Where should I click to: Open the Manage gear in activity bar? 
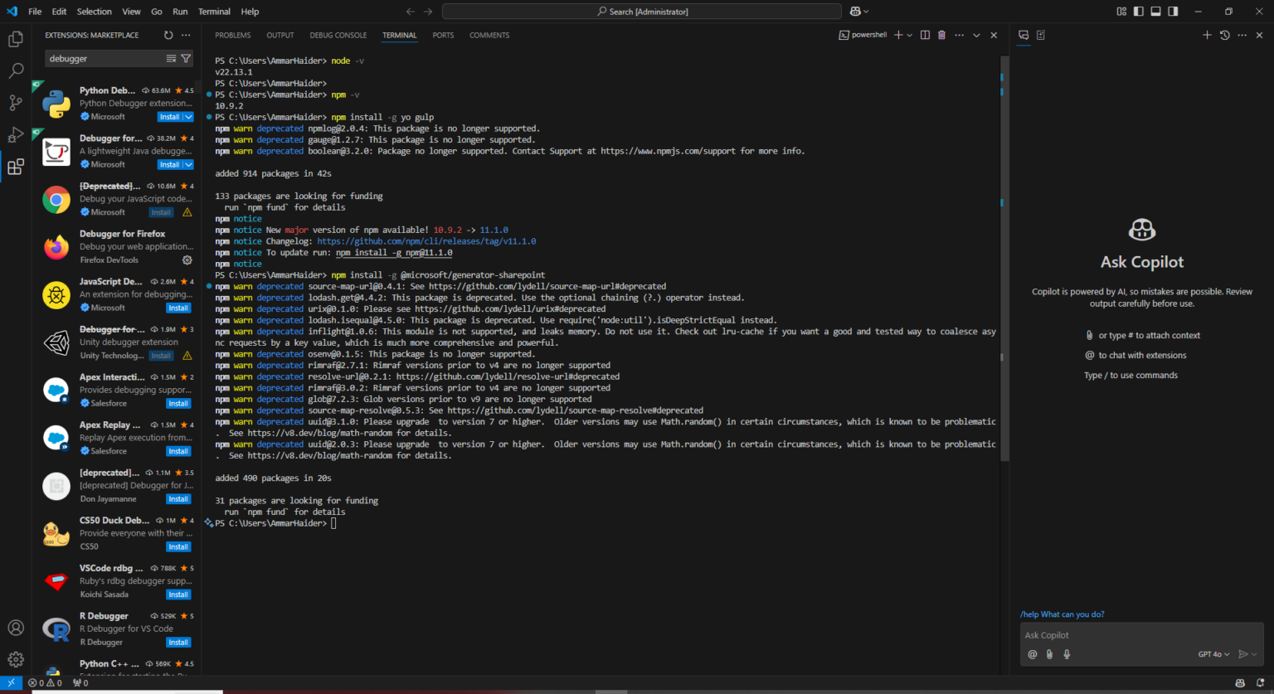16,659
